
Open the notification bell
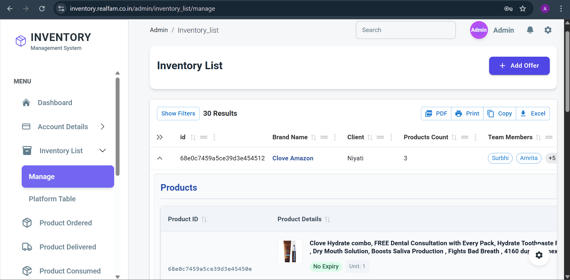[530, 30]
